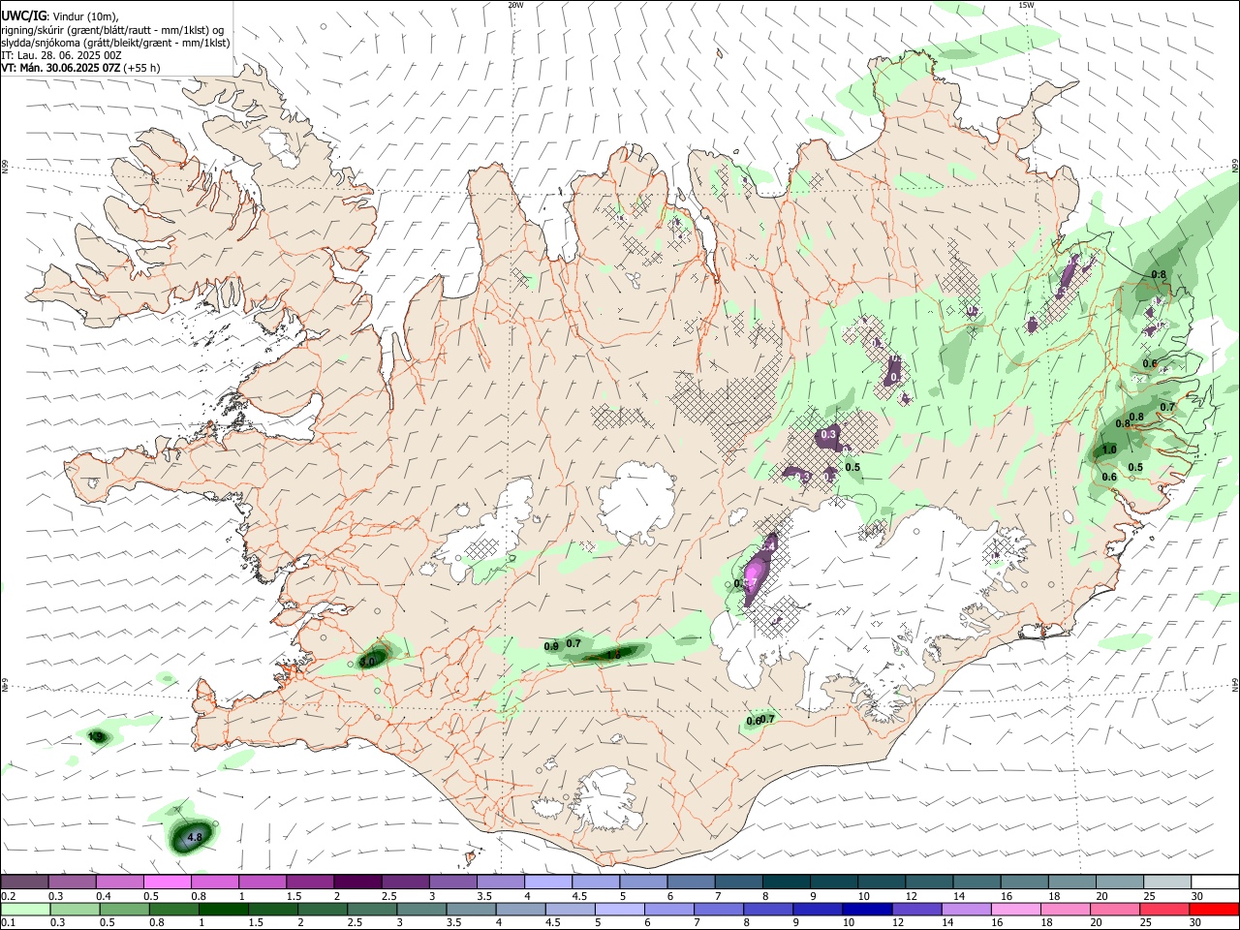Click the white 30 swatch in upper legend

coord(1215,883)
